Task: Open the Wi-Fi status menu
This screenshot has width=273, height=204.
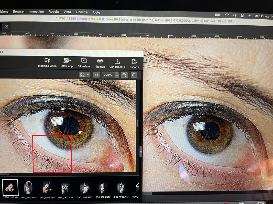Action: (x=227, y=15)
